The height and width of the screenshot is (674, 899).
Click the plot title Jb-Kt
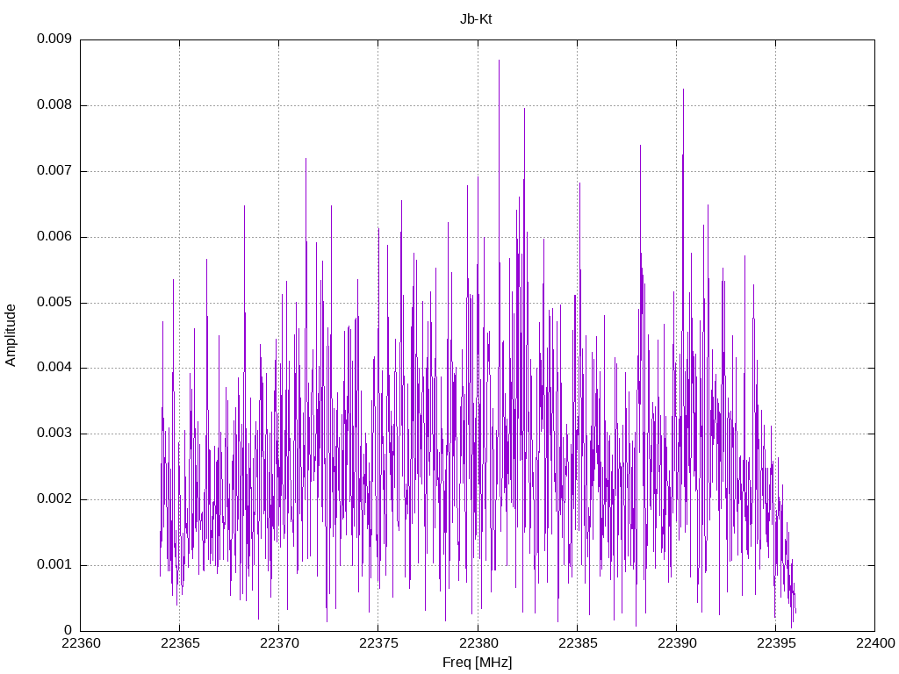476,19
